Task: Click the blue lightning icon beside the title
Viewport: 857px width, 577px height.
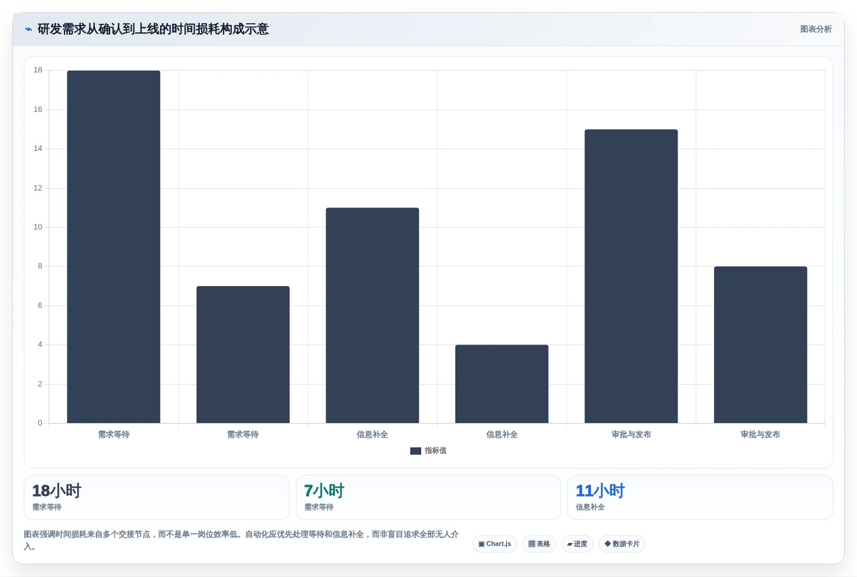Action: click(28, 29)
